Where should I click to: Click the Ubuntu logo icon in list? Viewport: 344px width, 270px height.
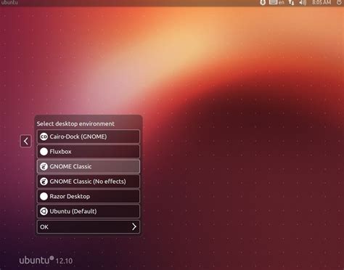point(44,211)
